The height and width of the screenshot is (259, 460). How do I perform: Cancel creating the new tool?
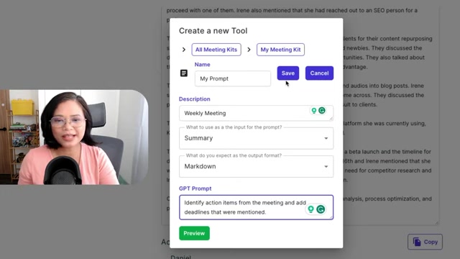coord(319,73)
